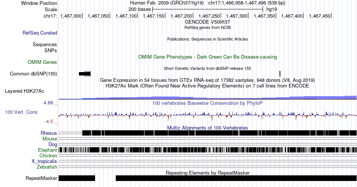
Task: Click the wide dbSNP variant block with gray shading
Action: 85,74
